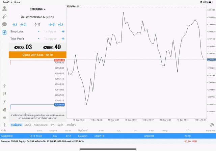Add +0.01 to the trade volume
Viewport: 216px width, 151px height.
[x=52, y=24]
